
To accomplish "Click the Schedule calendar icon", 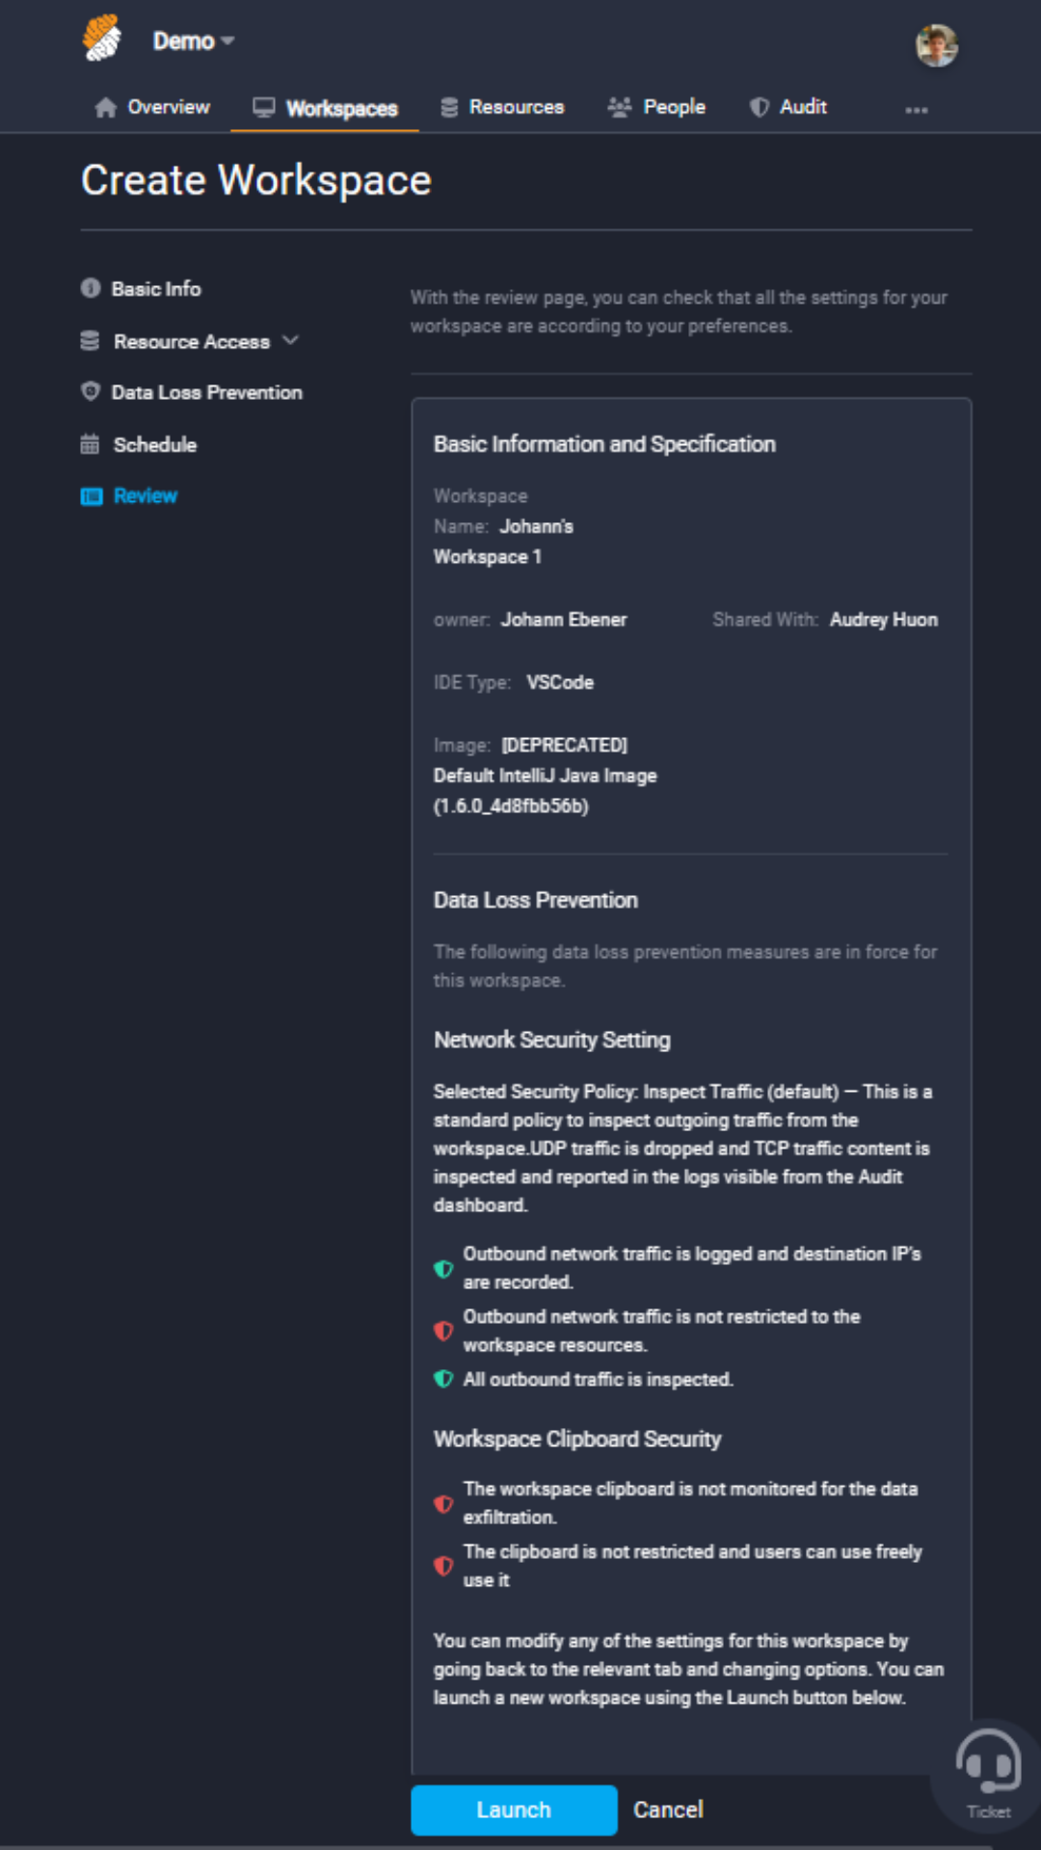I will click(x=90, y=444).
